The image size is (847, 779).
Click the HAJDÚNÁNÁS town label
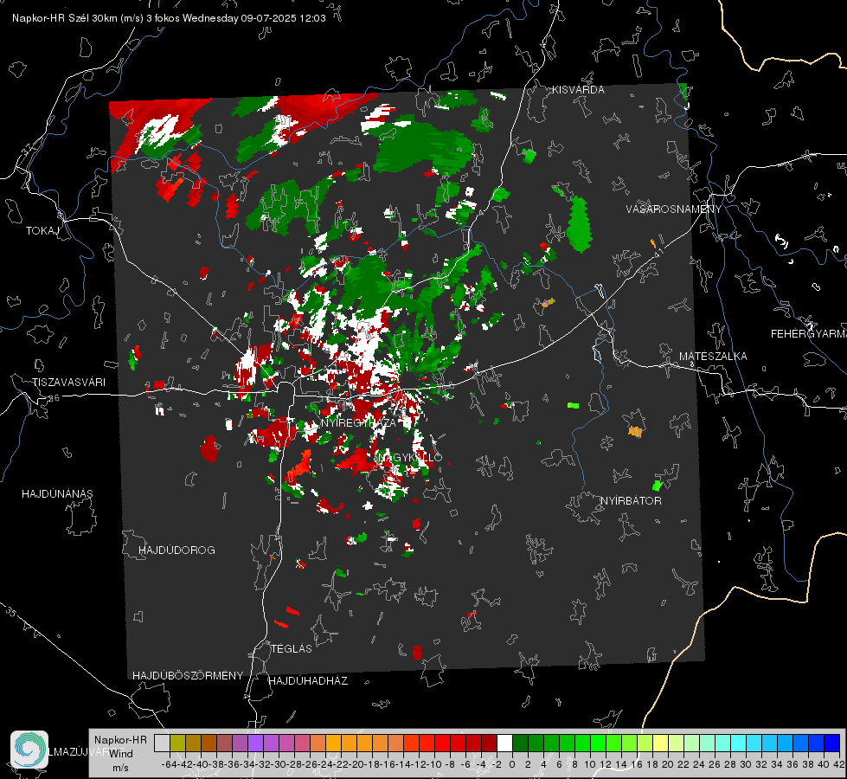pos(57,494)
